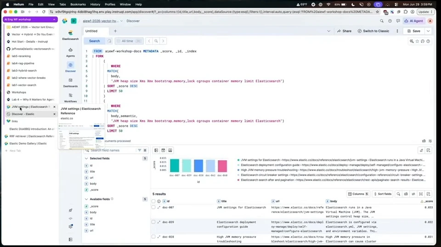The width and height of the screenshot is (441, 247).
Task: Click the Kibana search magnifier in header
Action: 382,21
